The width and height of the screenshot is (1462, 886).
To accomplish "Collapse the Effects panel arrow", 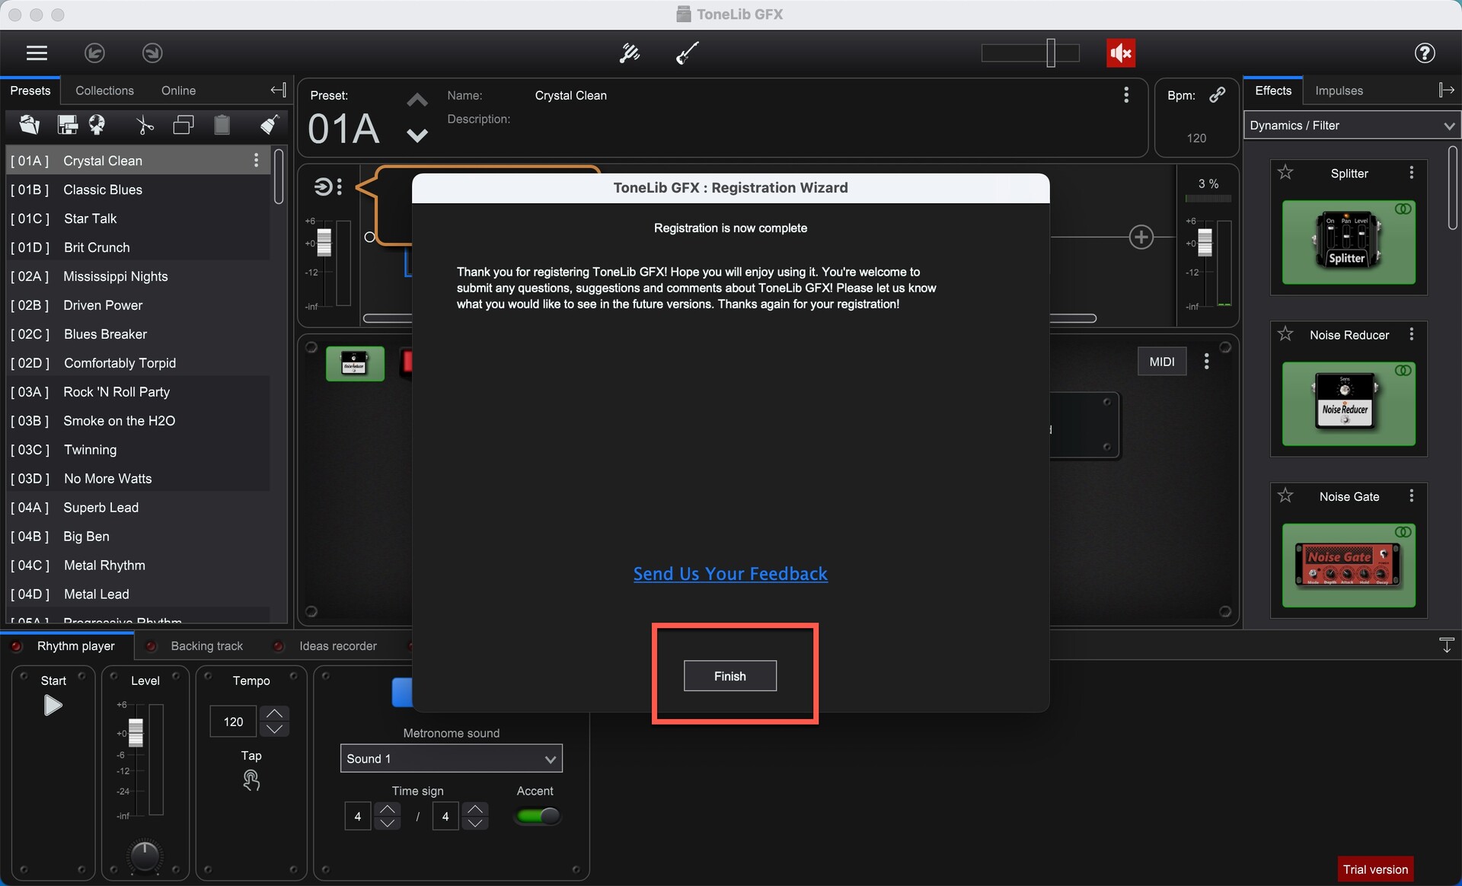I will pos(1447,90).
